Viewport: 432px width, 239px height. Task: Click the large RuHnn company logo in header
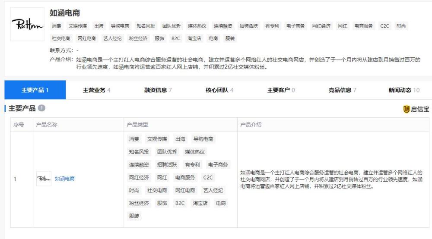pyautogui.click(x=27, y=24)
